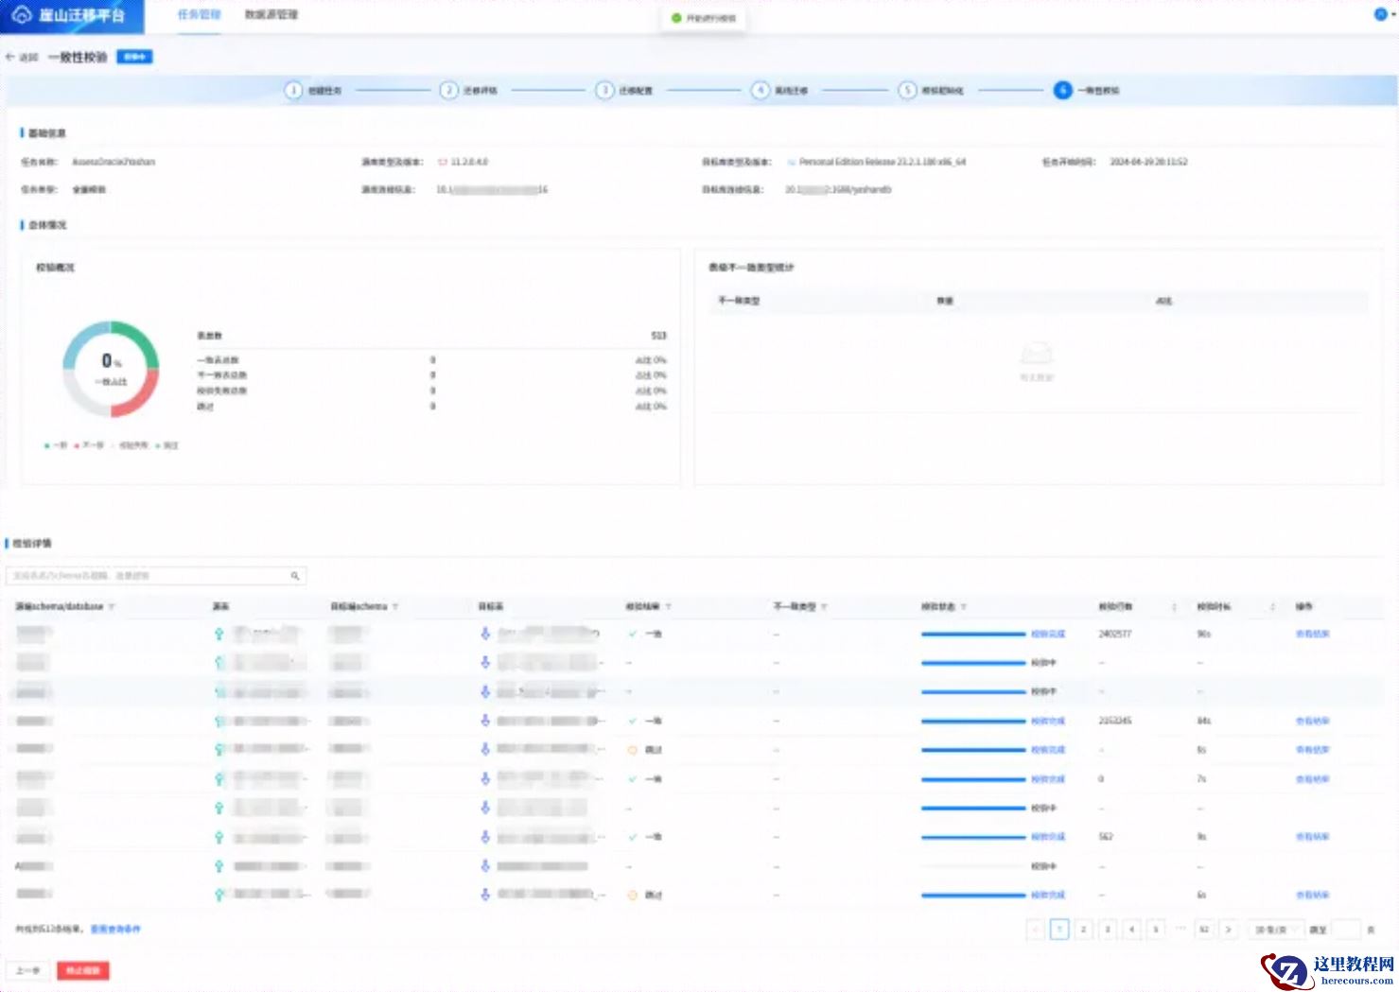Viewport: 1399px width, 992px height.
Task: Click the filter icon on 源端schema/database column
Action: point(112,607)
